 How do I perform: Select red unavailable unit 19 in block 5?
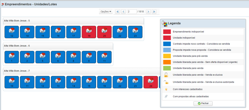pos(89,32)
